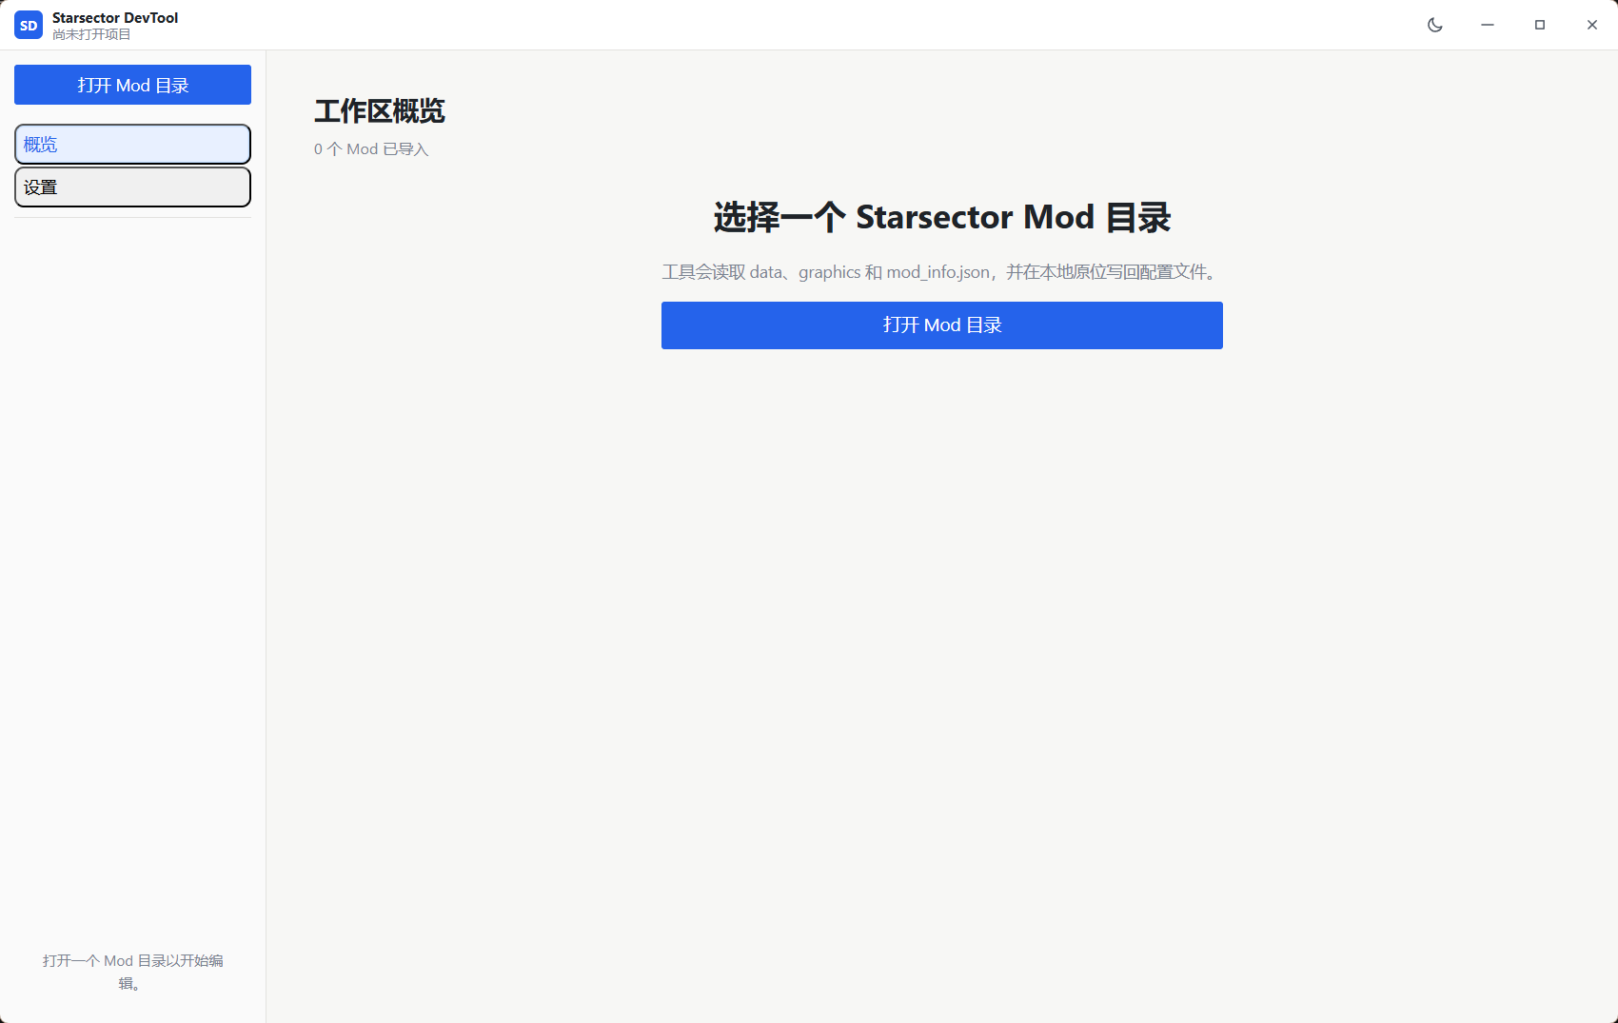1618x1023 pixels.
Task: Maximize the Starsector DevTool window
Action: [x=1540, y=26]
